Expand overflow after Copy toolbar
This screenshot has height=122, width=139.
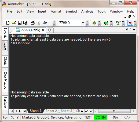[x=54, y=23]
